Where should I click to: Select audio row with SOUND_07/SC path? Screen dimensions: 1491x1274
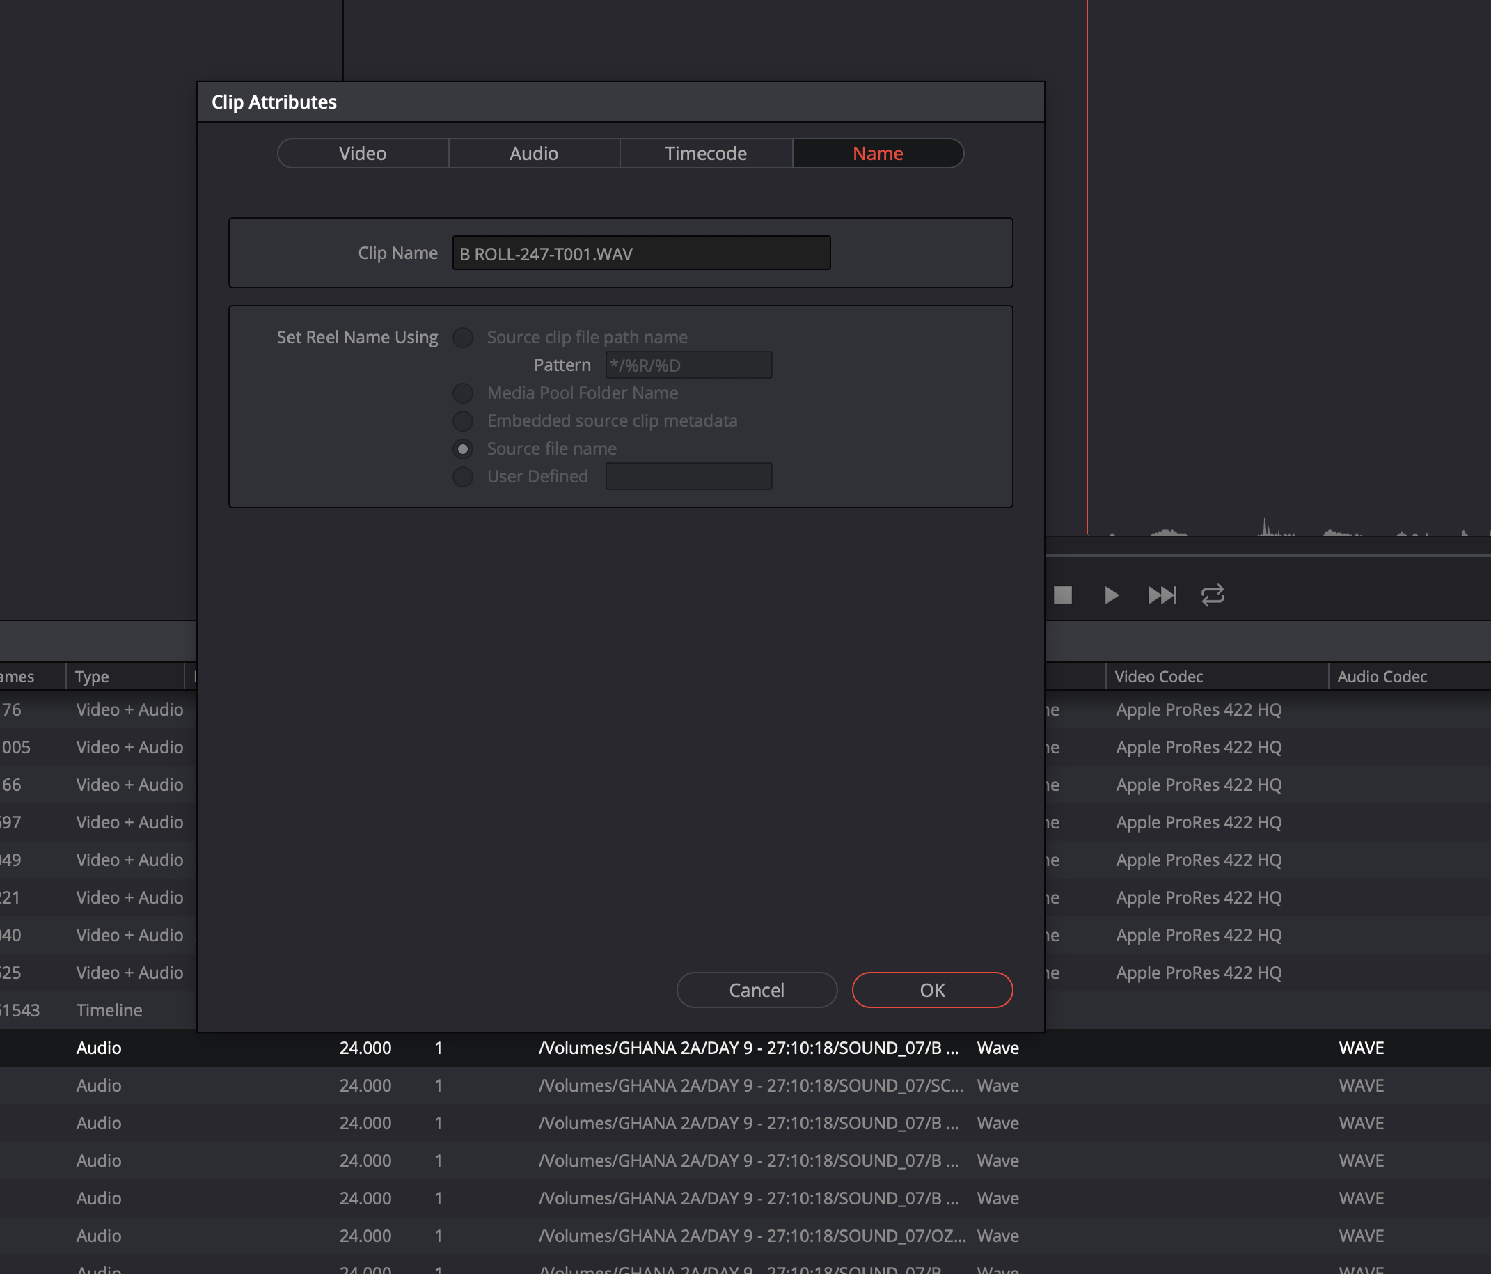pos(745,1085)
